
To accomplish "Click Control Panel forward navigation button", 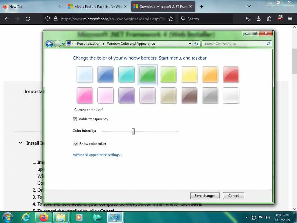I will point(57,44).
